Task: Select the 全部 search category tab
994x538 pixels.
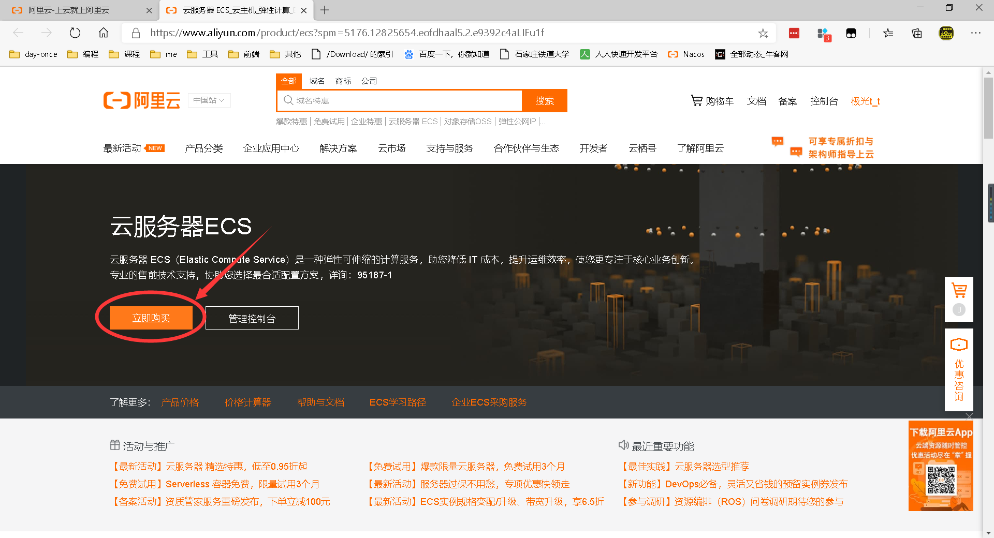Action: [288, 81]
